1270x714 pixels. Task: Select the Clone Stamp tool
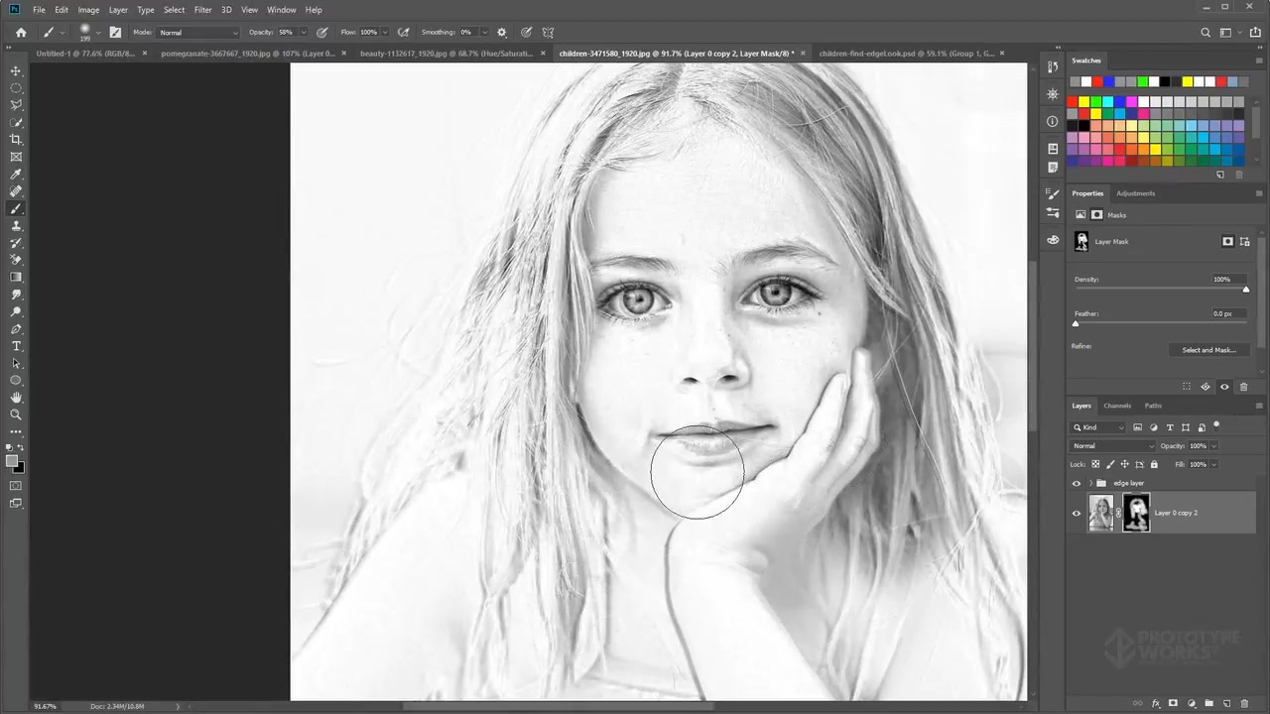[16, 226]
